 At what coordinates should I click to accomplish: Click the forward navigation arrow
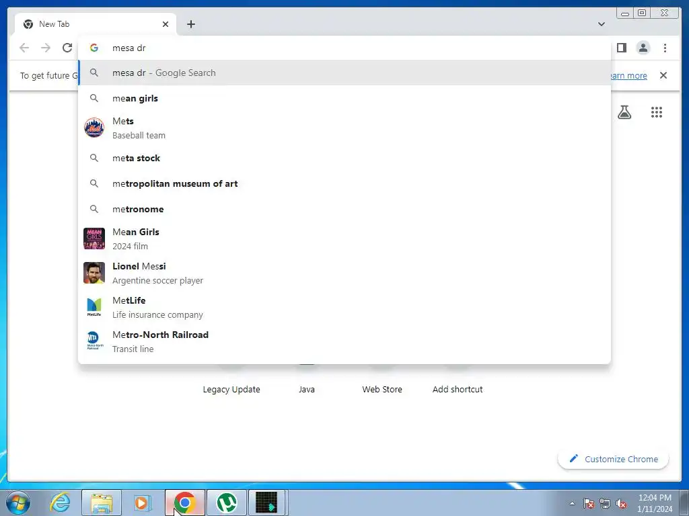pyautogui.click(x=46, y=48)
